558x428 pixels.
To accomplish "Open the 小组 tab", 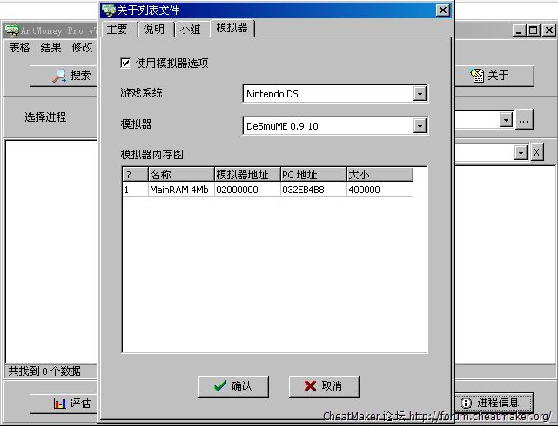I will click(190, 30).
